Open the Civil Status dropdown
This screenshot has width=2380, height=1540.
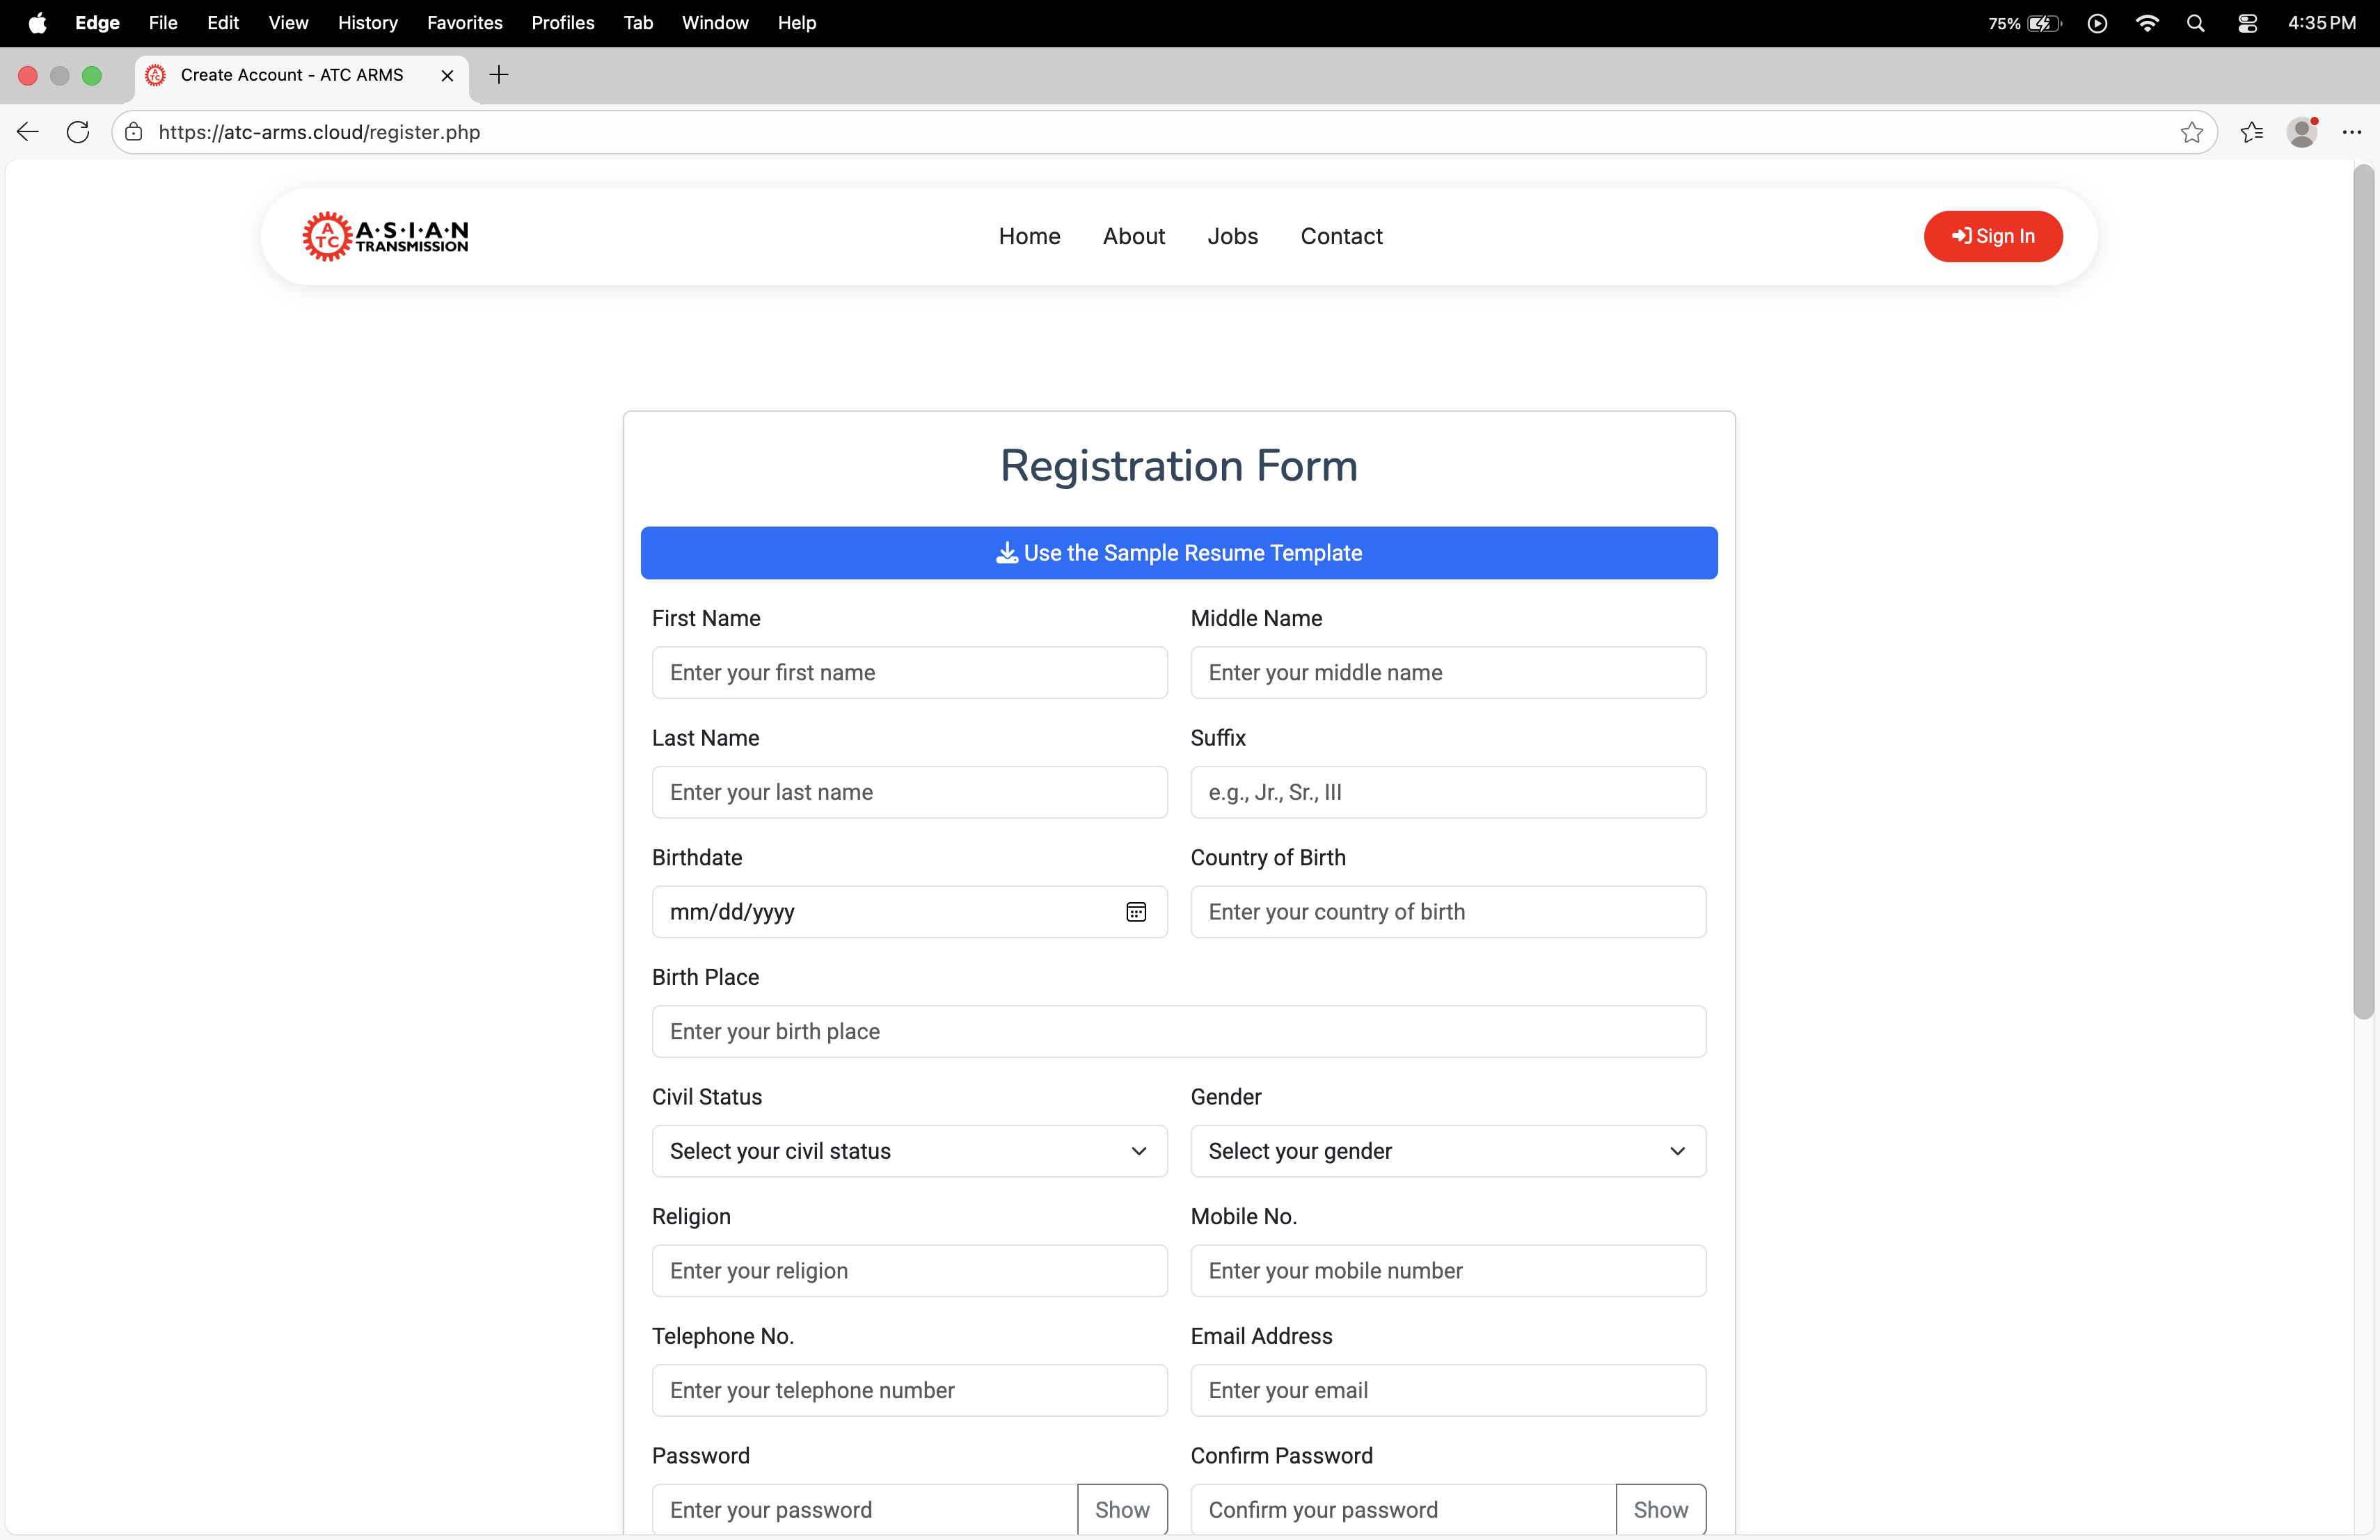tap(909, 1151)
